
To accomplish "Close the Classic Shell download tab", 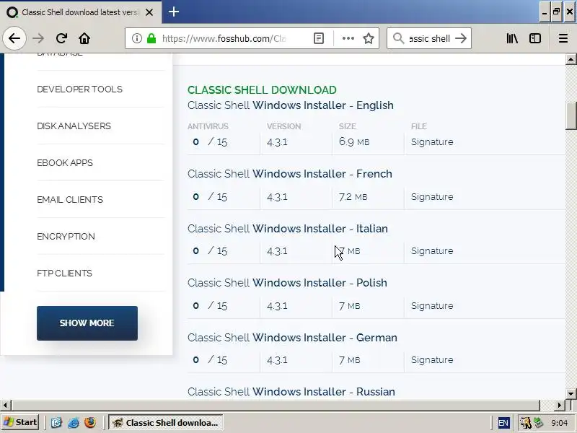I will (x=149, y=12).
